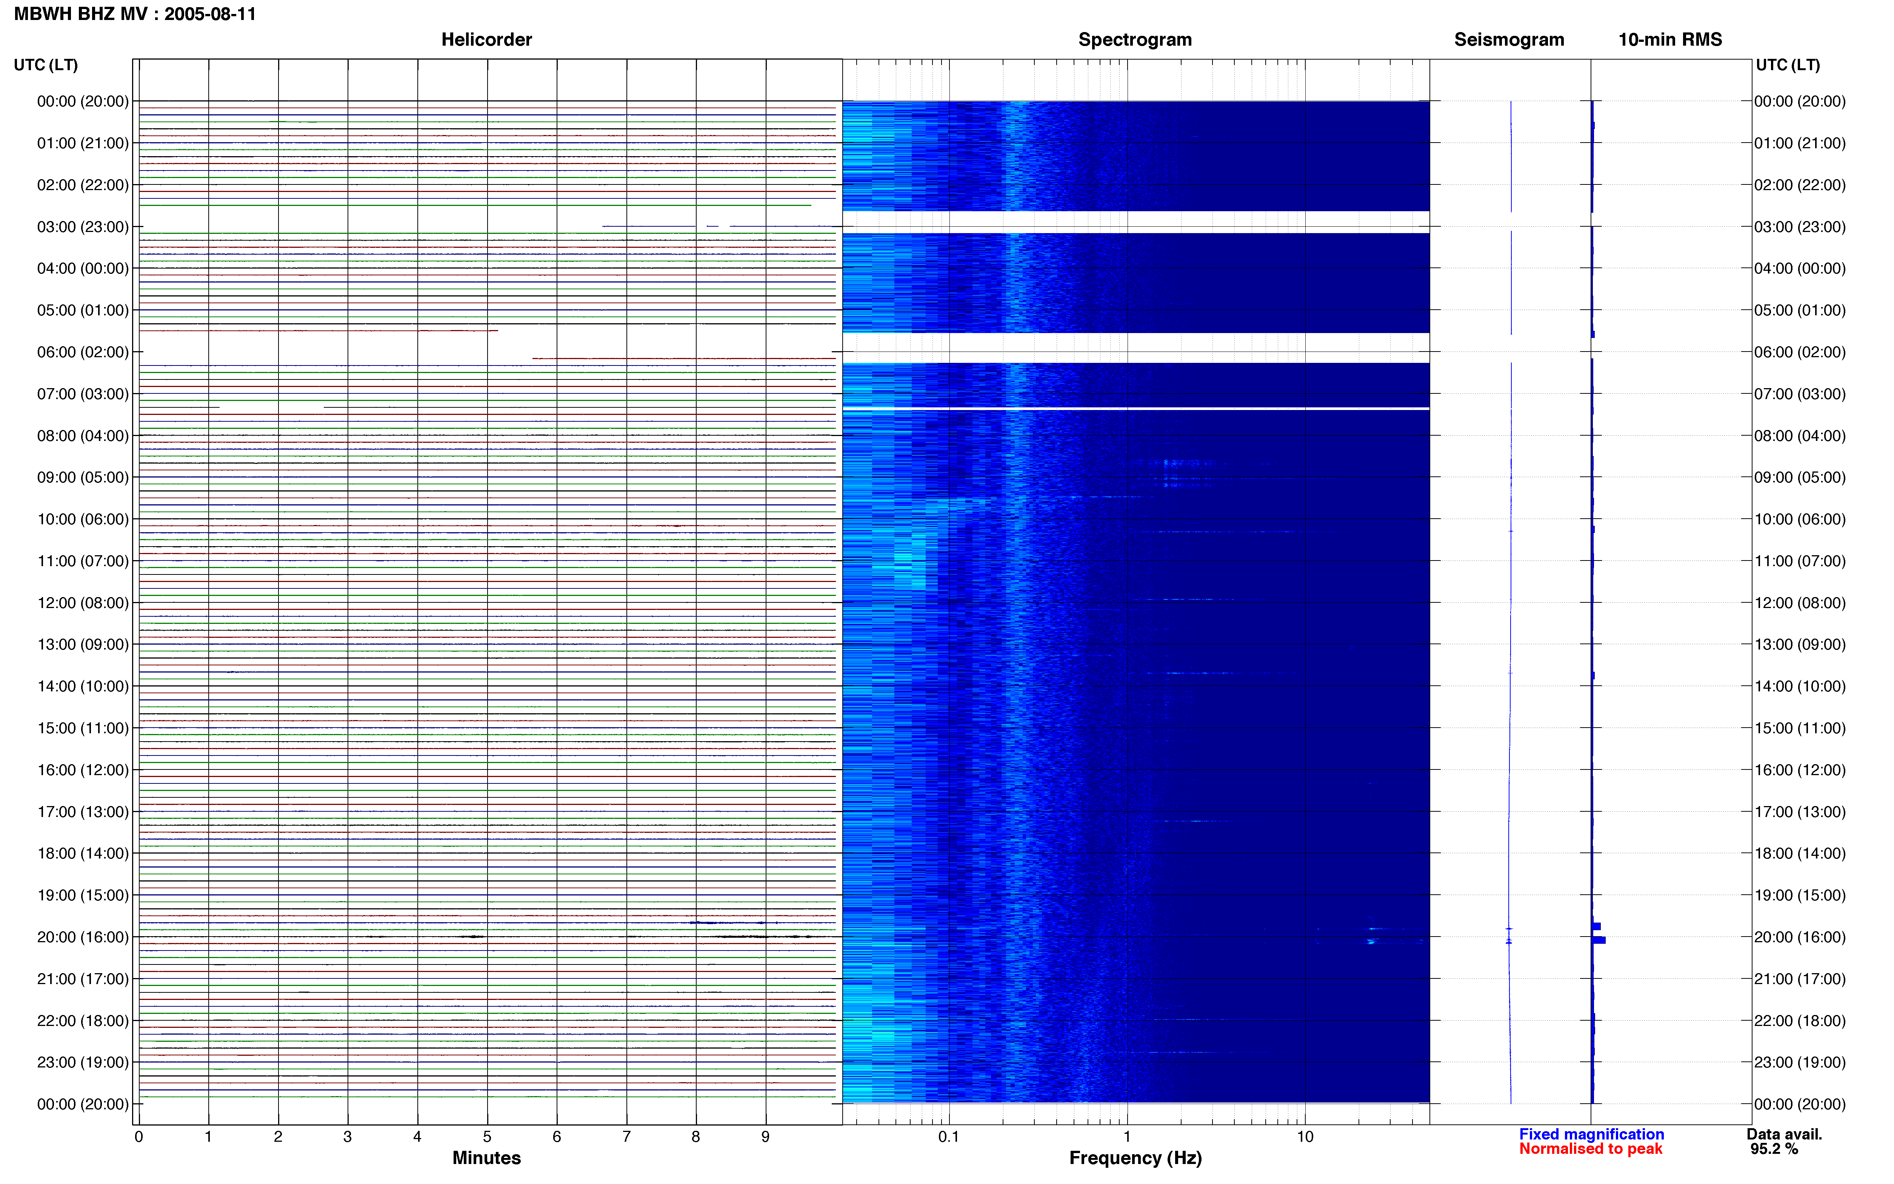Click left time label '06:00 (02:00)'
This screenshot has height=1184, width=1894.
pyautogui.click(x=83, y=352)
